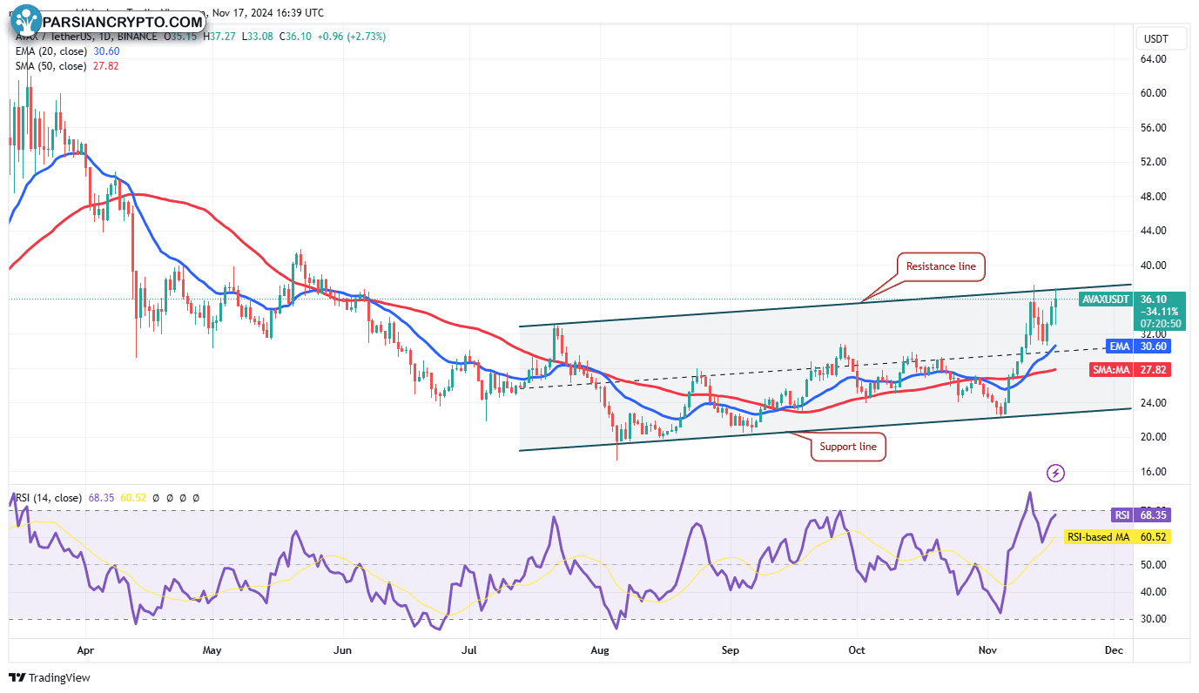Click the May label on time axis
The image size is (1199, 693).
click(212, 649)
